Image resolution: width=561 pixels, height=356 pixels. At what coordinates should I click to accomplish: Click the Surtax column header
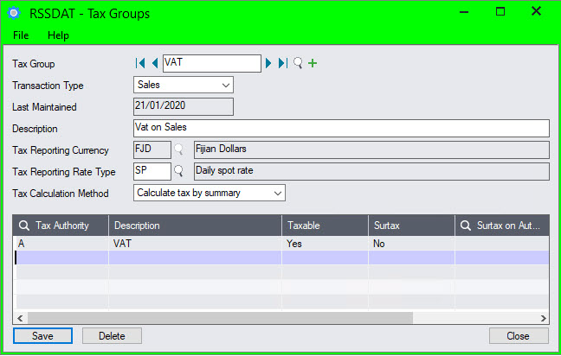click(x=411, y=226)
